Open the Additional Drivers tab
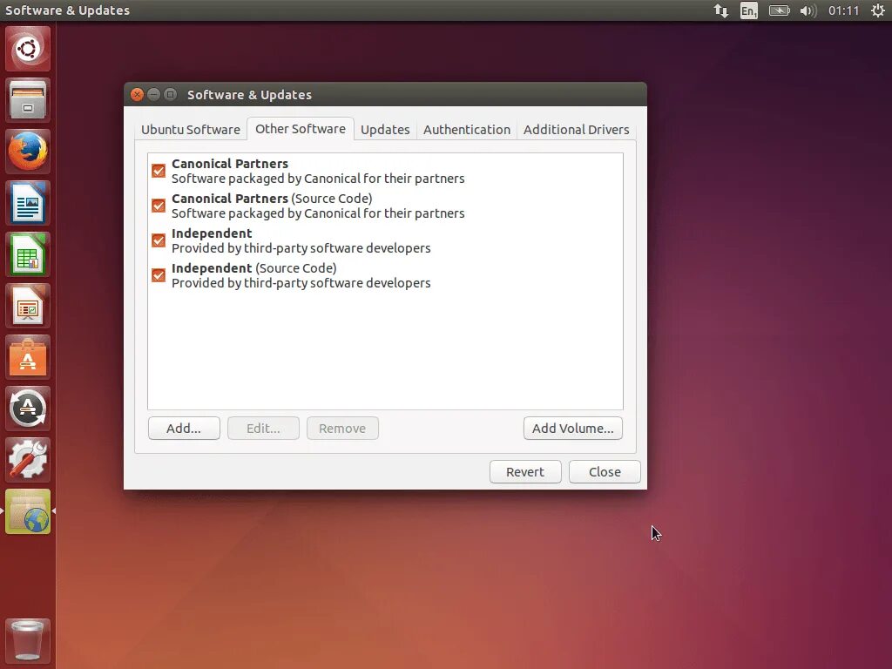Screen dimensions: 892x669 coord(577,130)
